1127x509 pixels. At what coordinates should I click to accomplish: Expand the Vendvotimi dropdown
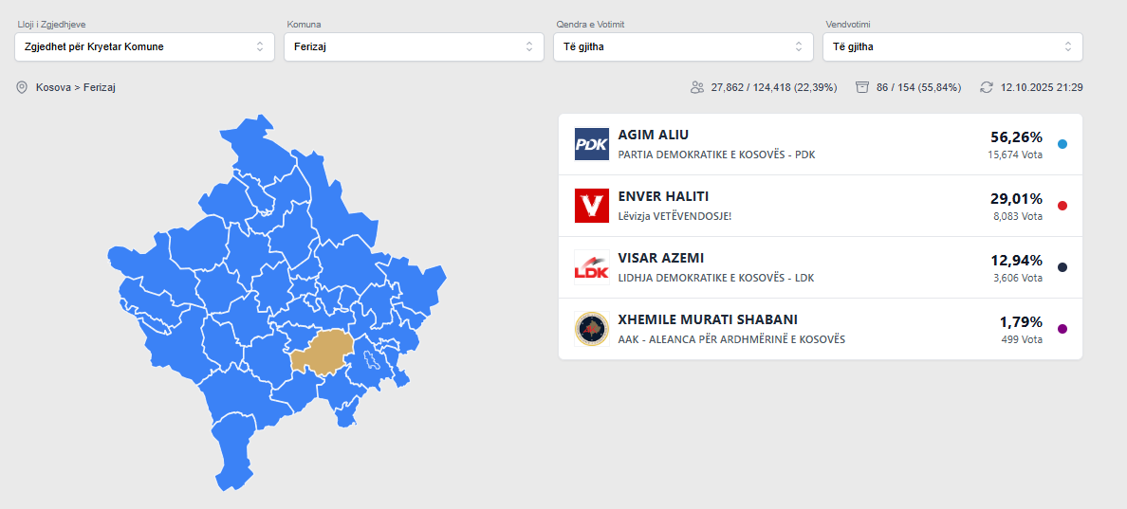coord(952,46)
